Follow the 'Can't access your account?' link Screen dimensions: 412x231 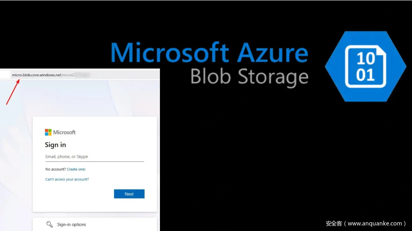[x=67, y=179]
